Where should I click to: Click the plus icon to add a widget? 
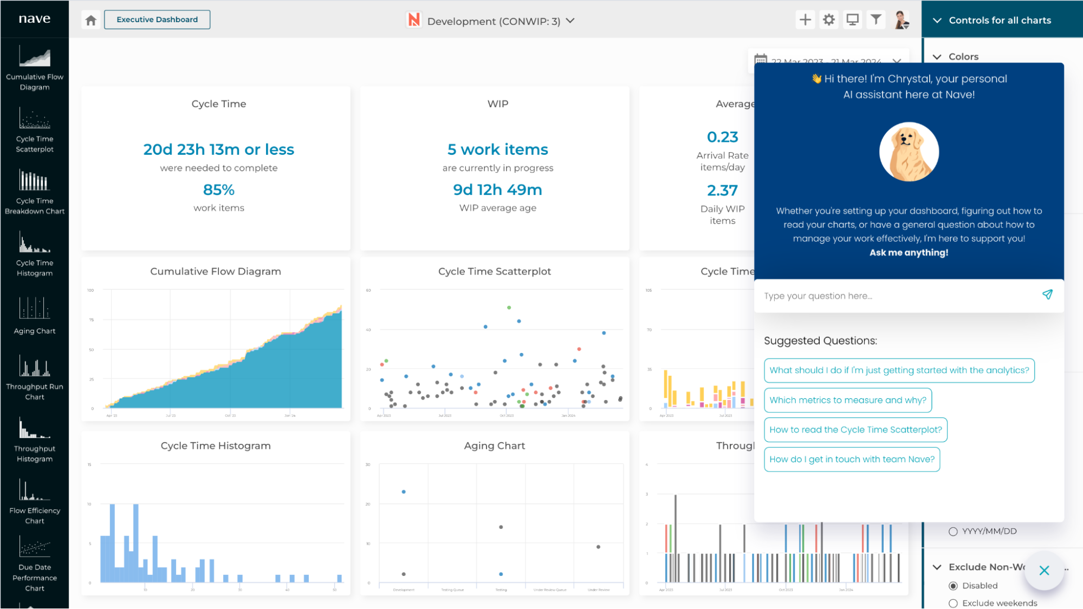coord(805,20)
